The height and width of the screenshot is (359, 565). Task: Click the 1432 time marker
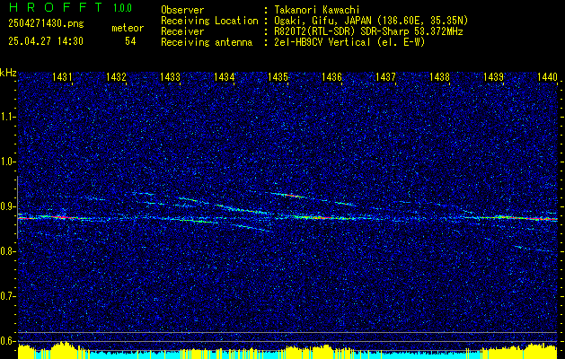click(x=116, y=76)
